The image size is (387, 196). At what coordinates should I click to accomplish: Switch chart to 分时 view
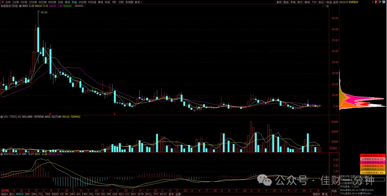tap(8, 2)
